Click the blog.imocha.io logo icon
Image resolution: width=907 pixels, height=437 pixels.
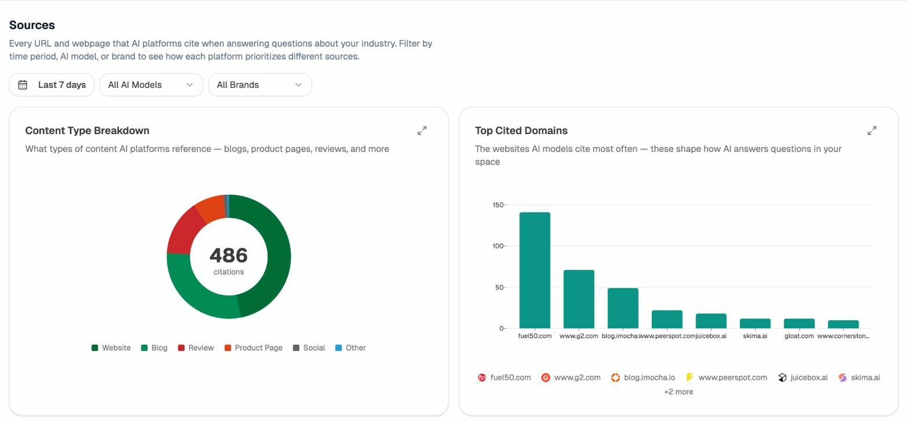(x=615, y=377)
